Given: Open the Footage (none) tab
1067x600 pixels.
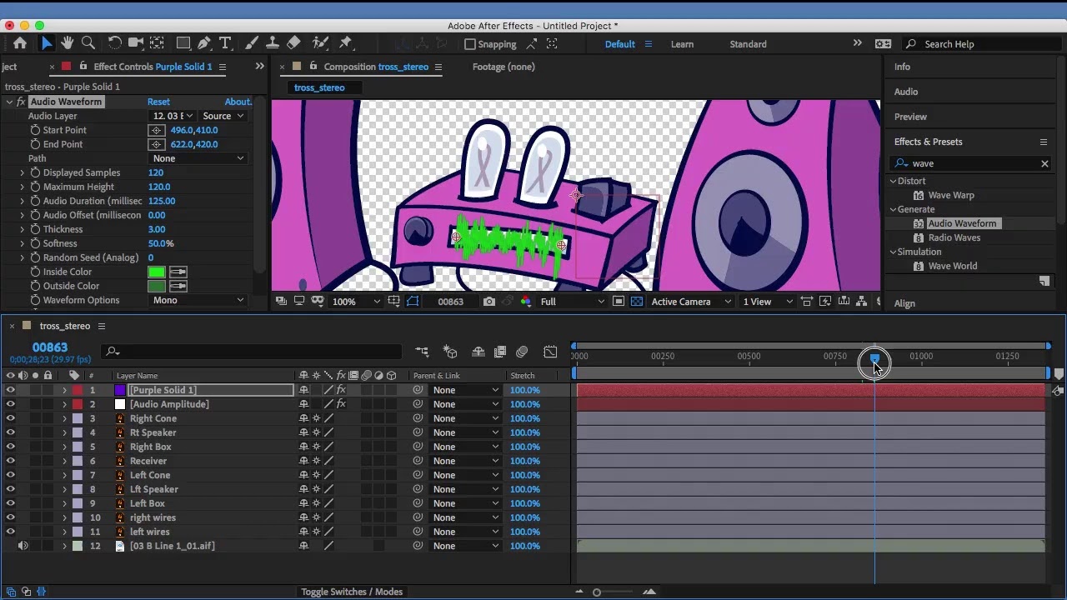Looking at the screenshot, I should [503, 67].
